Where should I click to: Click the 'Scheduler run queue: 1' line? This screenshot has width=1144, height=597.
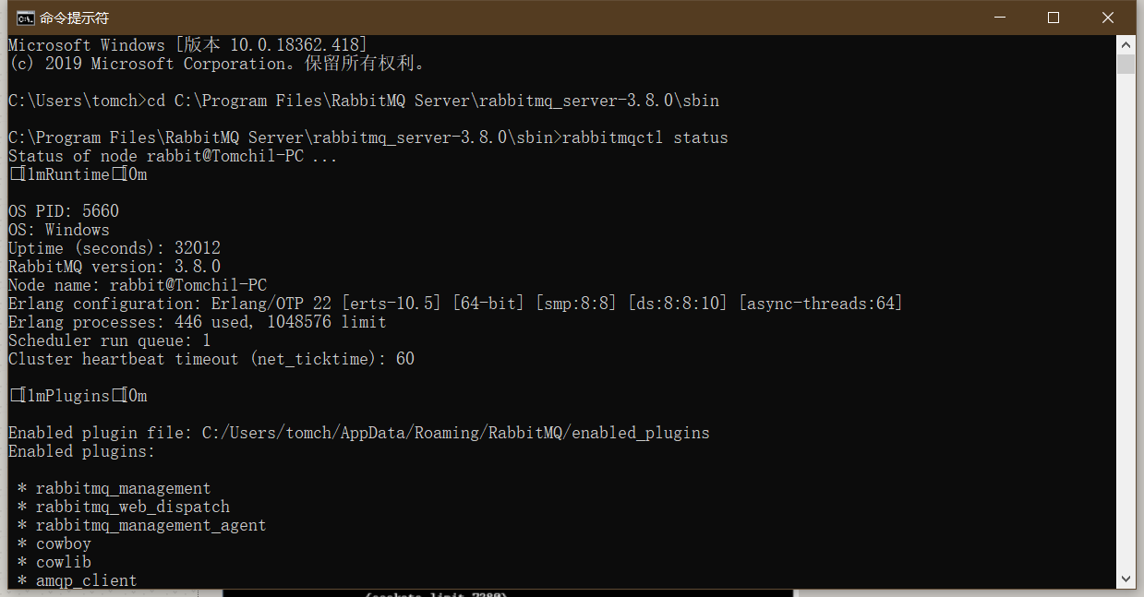point(110,340)
